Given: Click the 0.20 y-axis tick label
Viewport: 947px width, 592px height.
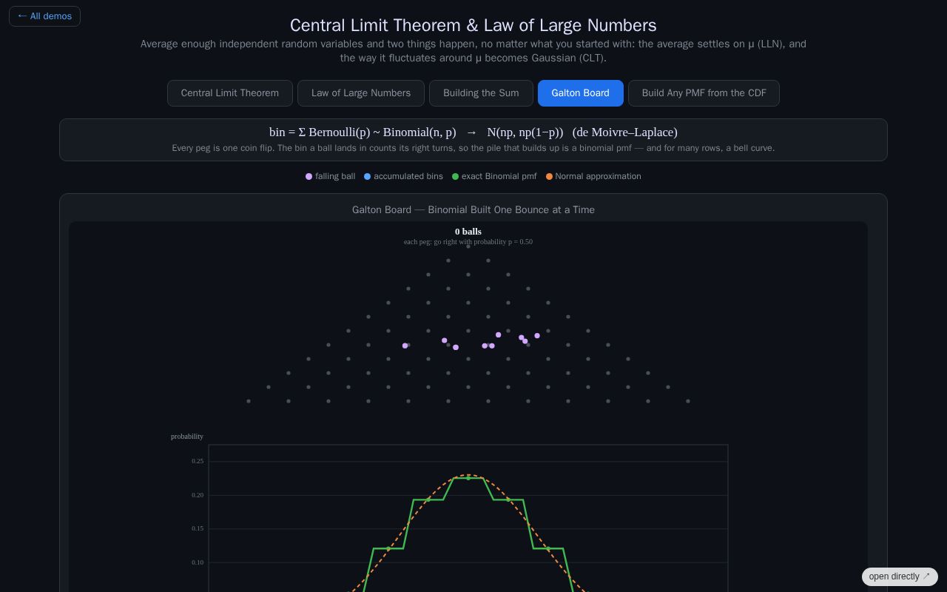Looking at the screenshot, I should click(198, 495).
